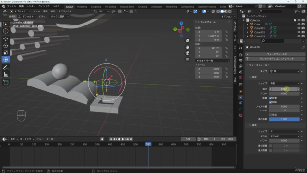Open the 追加 menu in viewport header

53,12
